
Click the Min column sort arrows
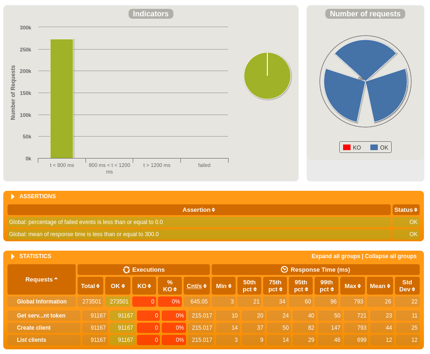coord(229,286)
